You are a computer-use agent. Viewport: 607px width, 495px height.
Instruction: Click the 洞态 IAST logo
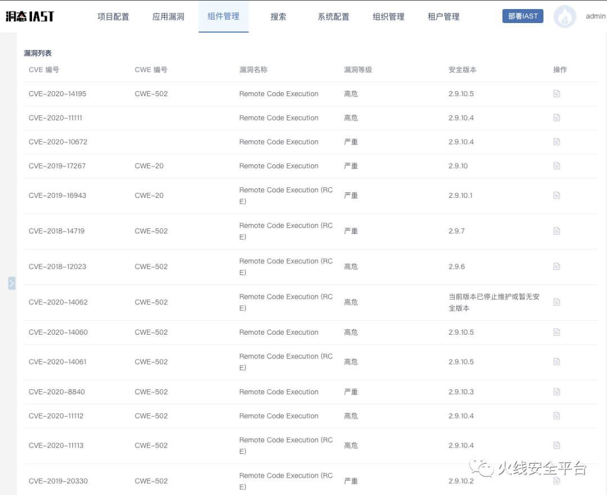tap(30, 16)
